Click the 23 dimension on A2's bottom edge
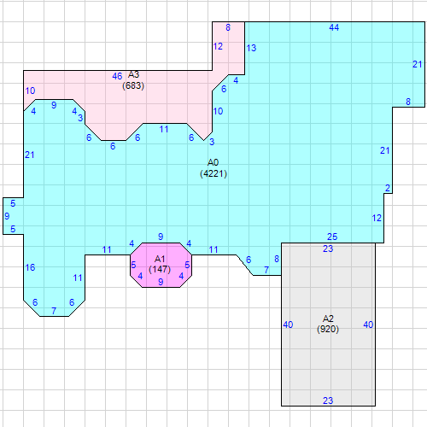Viewport: 427px width, 427px height. click(328, 401)
